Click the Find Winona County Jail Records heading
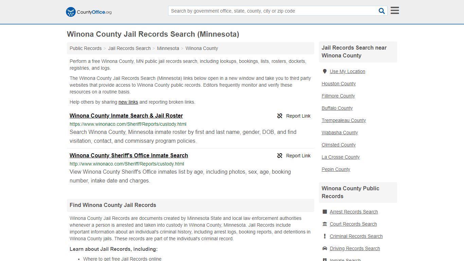Screen dimensions: 464x261 point(113,205)
